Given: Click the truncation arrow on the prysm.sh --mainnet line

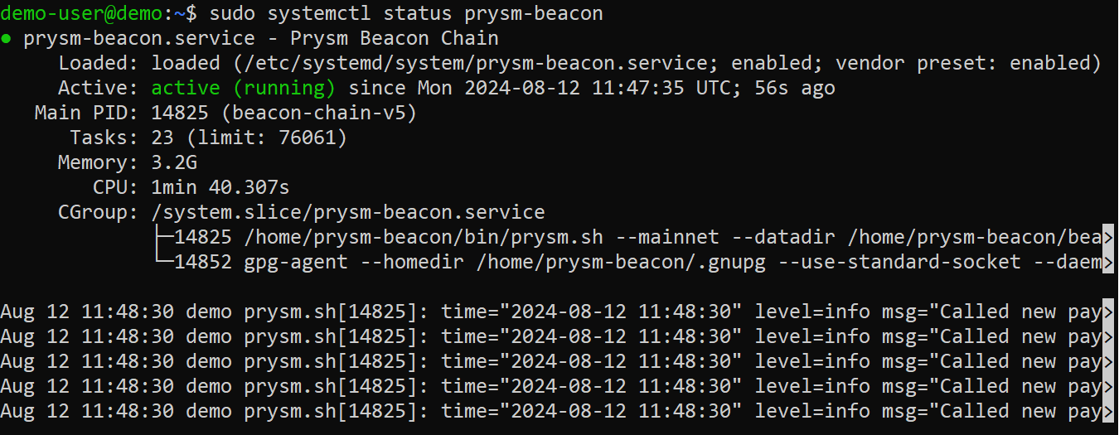Looking at the screenshot, I should point(1110,238).
